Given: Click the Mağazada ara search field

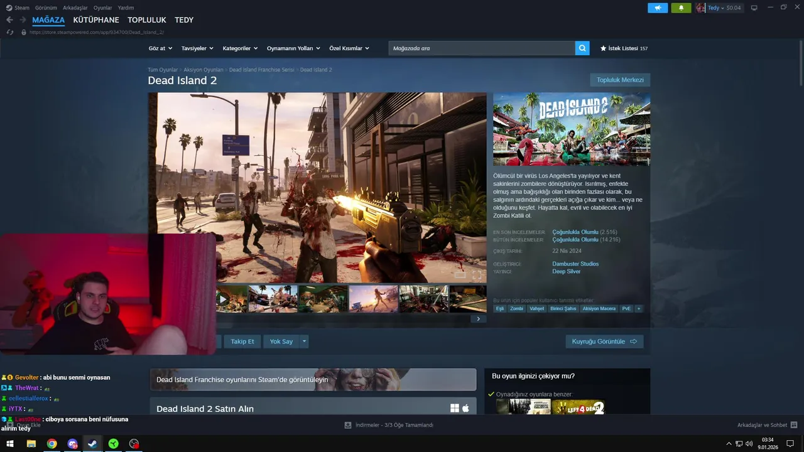Looking at the screenshot, I should tap(482, 48).
